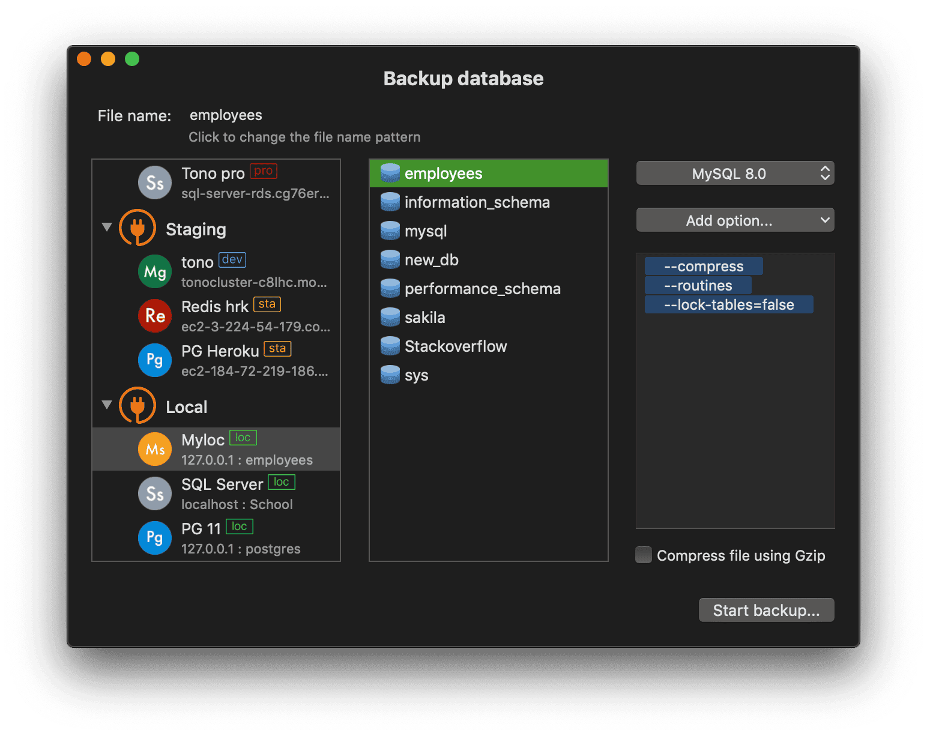Select the SQL Server connection name
The image size is (927, 736).
222,484
